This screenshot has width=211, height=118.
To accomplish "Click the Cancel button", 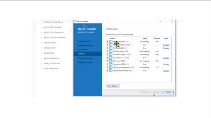I will tap(168, 92).
